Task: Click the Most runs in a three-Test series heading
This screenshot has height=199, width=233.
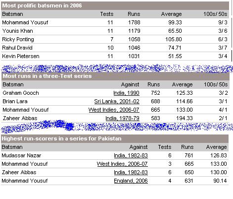Action: coord(47,76)
